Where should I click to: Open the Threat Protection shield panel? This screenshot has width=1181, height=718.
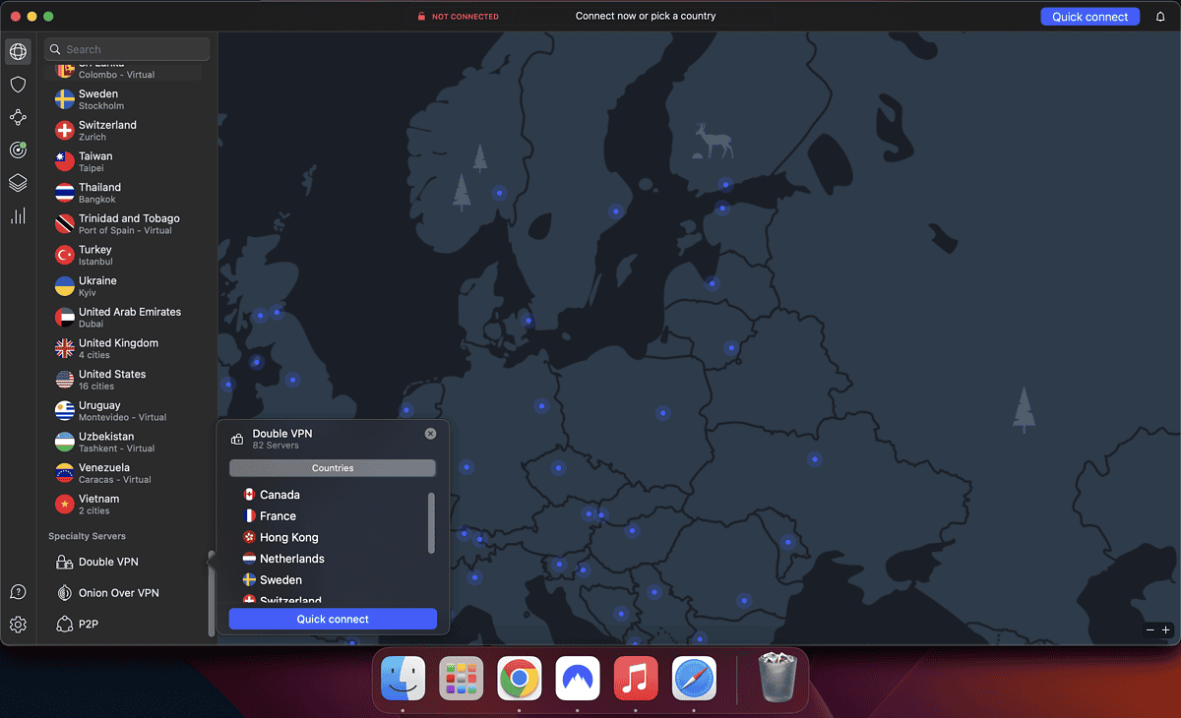pyautogui.click(x=18, y=85)
